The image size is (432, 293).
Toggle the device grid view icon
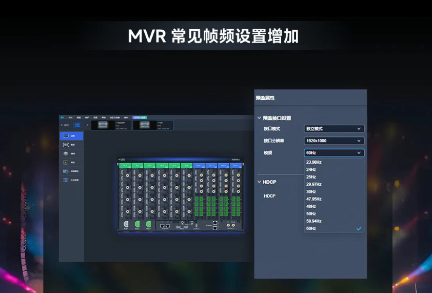tap(77, 125)
